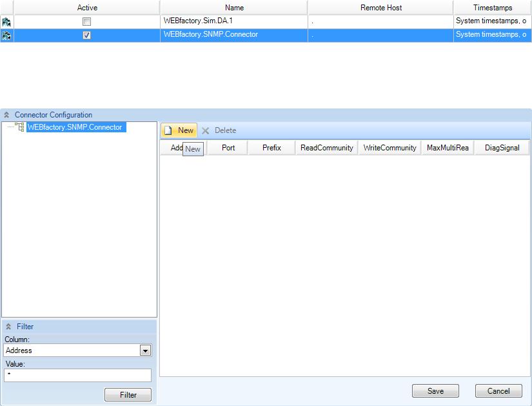532x406 pixels.
Task: Click the SNMP Connector tree node icon
Action: (x=19, y=128)
